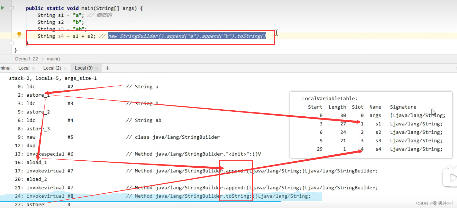Add a new terminal session with plus
The height and width of the screenshot is (208, 457).
107,68
